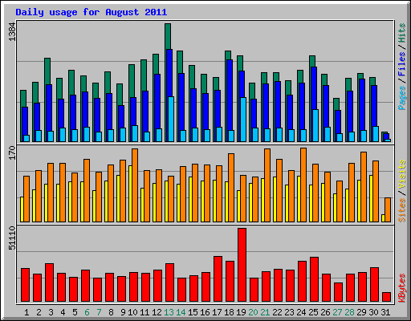Image resolution: width=411 pixels, height=321 pixels.
Task: Click day label 5 on the x-axis
Action: (75, 312)
